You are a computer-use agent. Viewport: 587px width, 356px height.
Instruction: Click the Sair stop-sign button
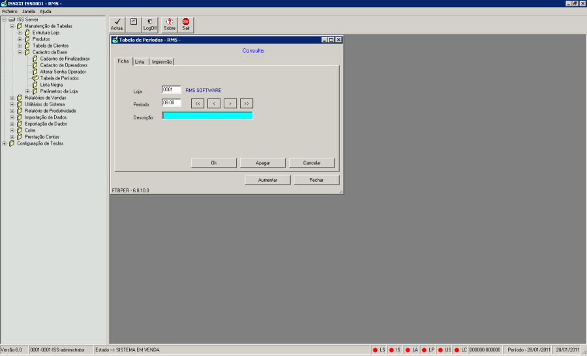click(x=186, y=25)
